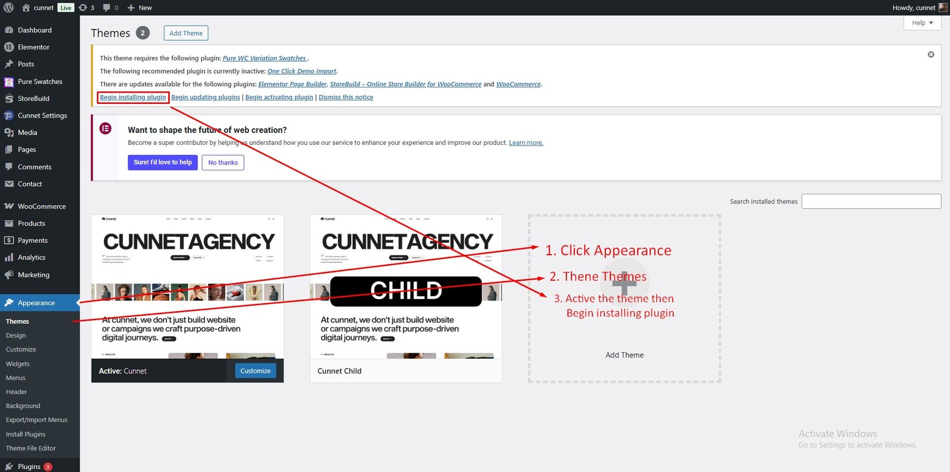Image resolution: width=950 pixels, height=472 pixels.
Task: Go to WooCommerce in the sidebar
Action: pos(41,206)
